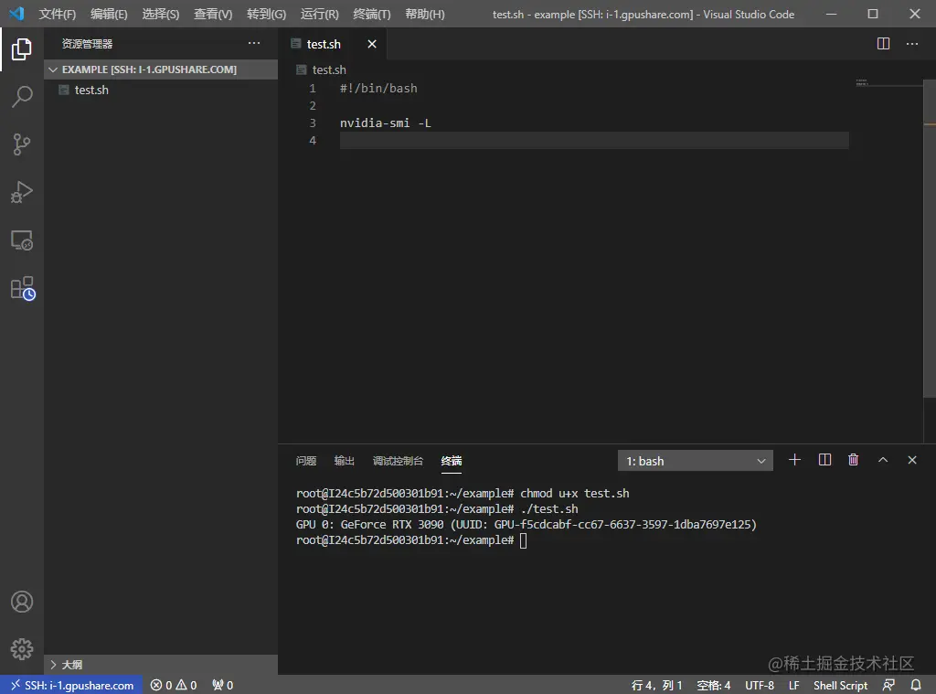The image size is (936, 694).
Task: Switch to the 问题 panel tab
Action: pos(305,461)
